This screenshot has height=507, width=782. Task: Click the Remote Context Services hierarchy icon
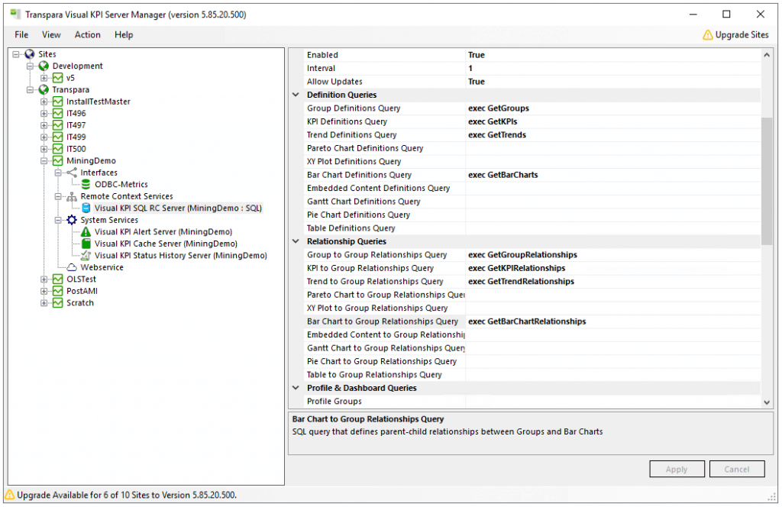tap(72, 196)
